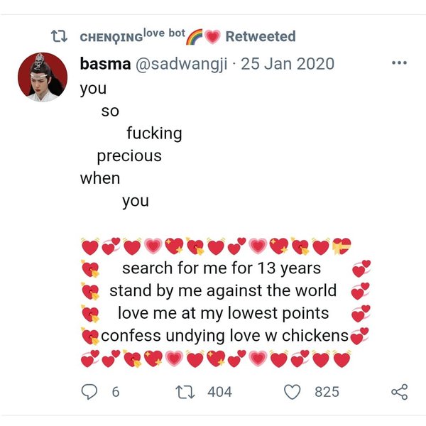Click the display name basma
This screenshot has height=426, width=426.
pyautogui.click(x=104, y=64)
